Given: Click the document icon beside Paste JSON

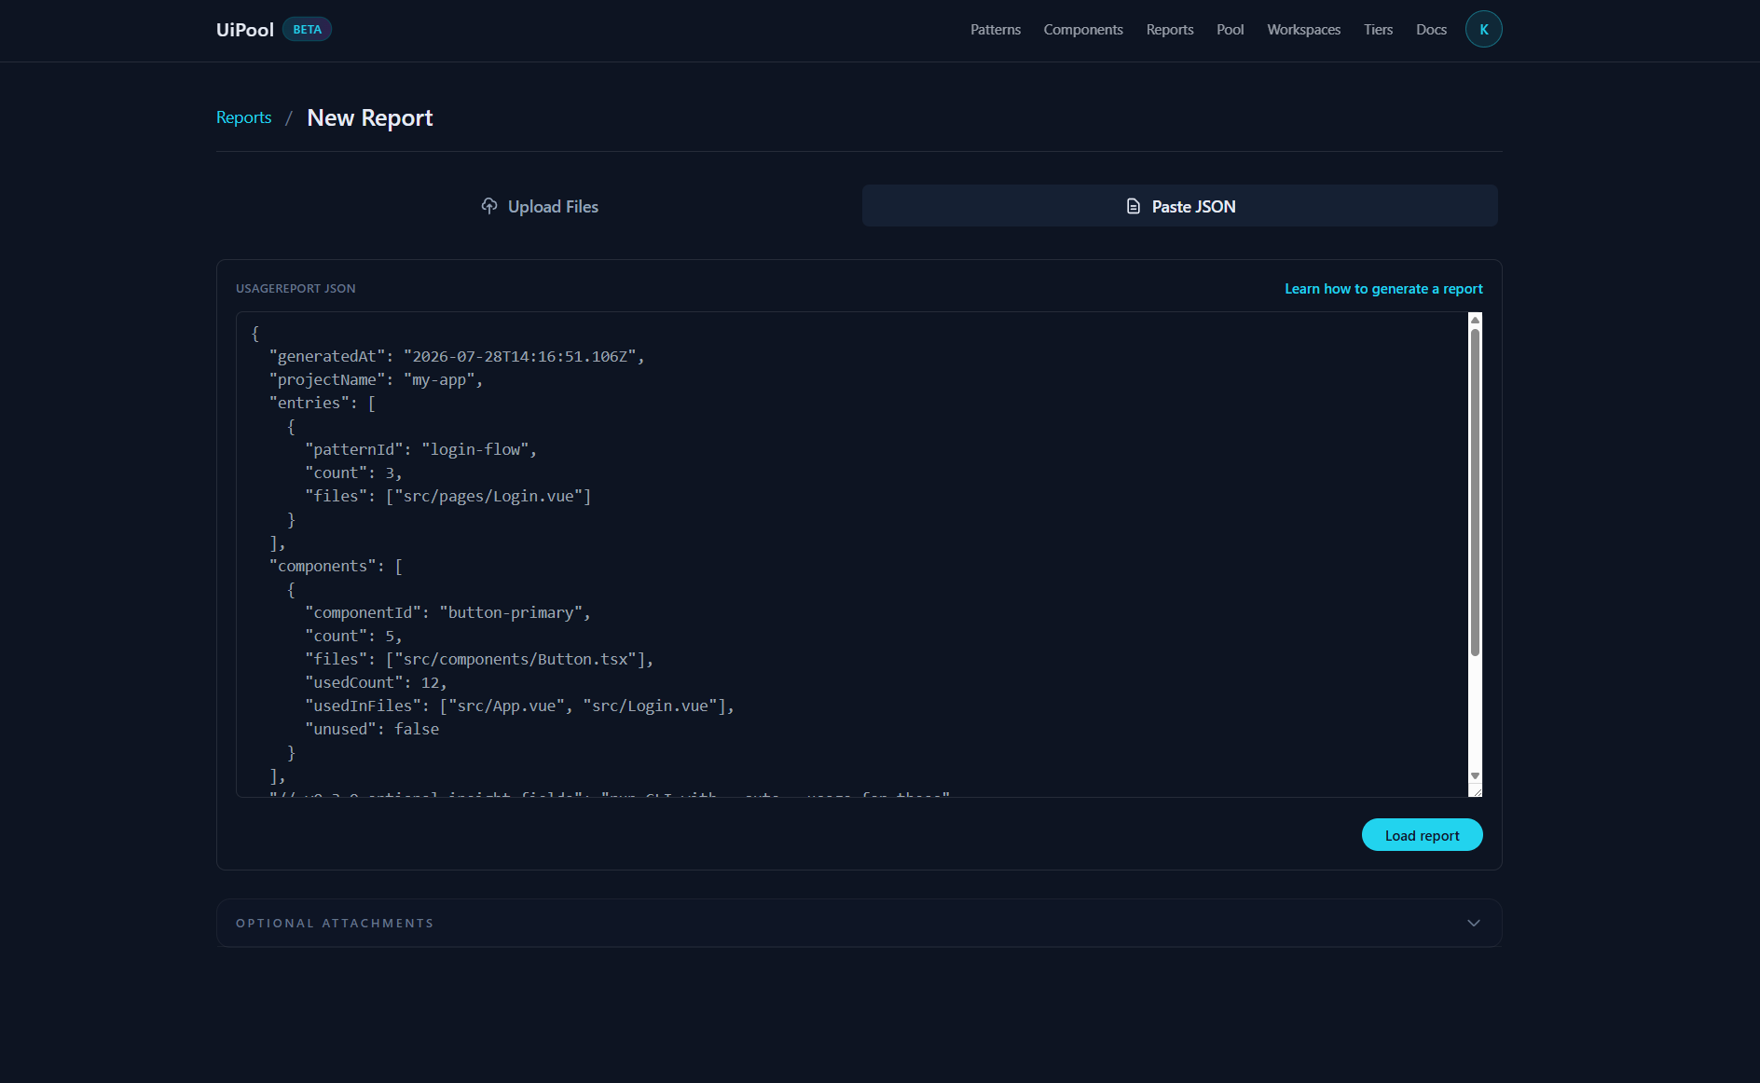Looking at the screenshot, I should pos(1133,207).
